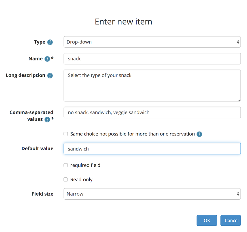Toggle the Read-only checkbox
247x232 pixels.
66,180
